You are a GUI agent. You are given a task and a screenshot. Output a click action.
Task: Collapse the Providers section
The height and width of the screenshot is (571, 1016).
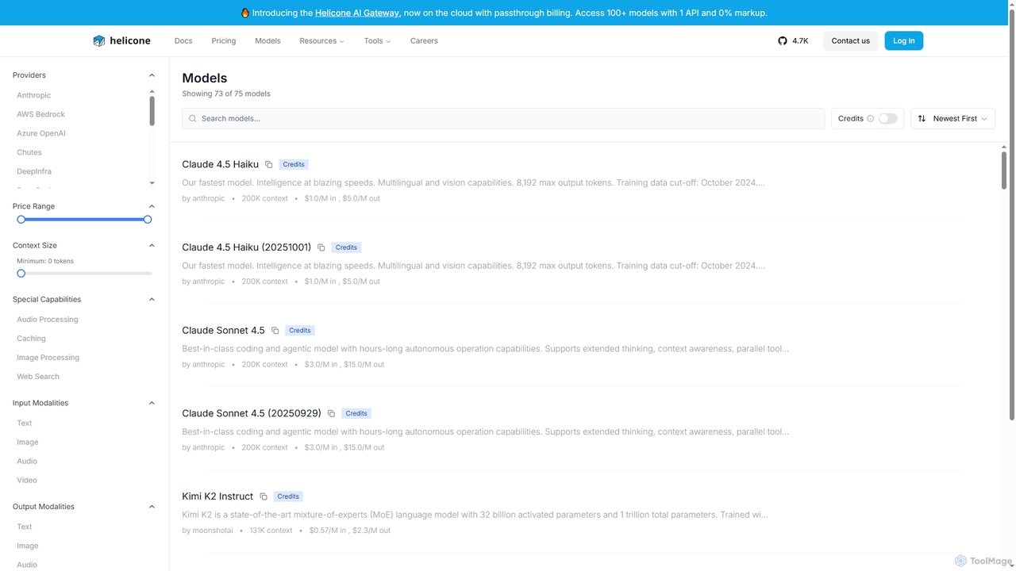click(x=152, y=75)
